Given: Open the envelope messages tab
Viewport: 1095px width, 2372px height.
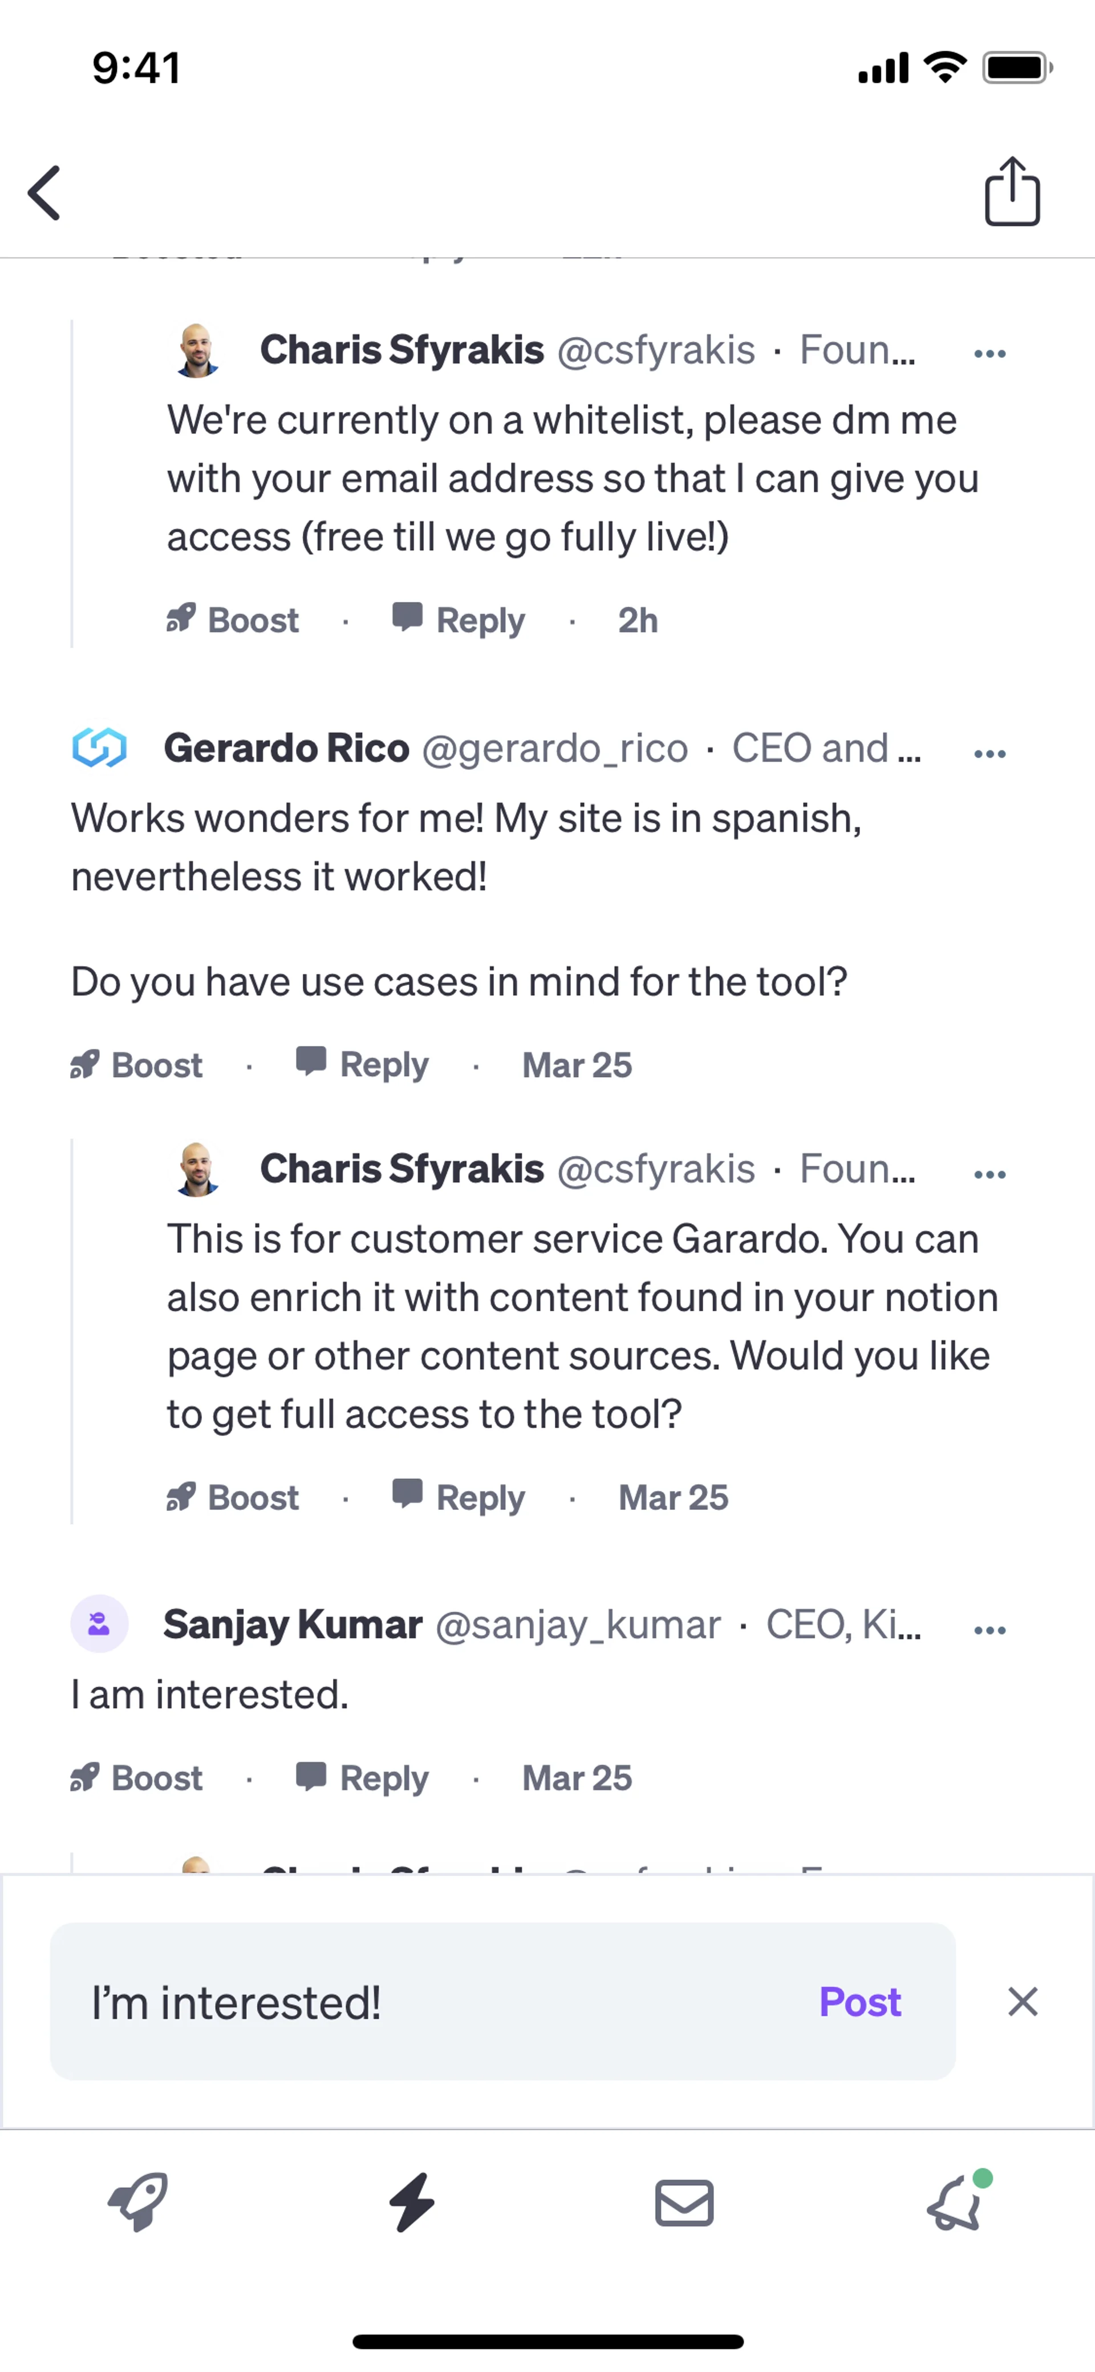Looking at the screenshot, I should [684, 2203].
